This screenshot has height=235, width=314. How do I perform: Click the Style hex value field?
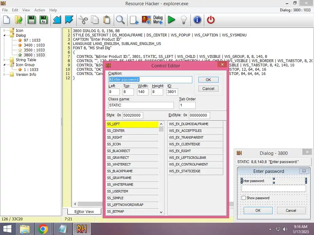tap(133, 115)
